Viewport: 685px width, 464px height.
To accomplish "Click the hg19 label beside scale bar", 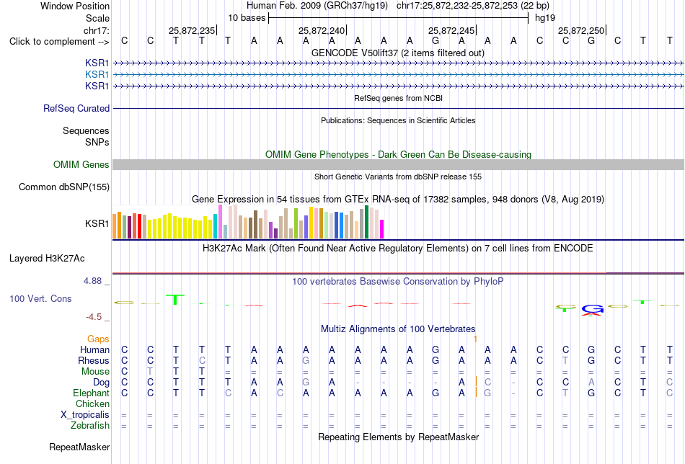I will pos(545,18).
